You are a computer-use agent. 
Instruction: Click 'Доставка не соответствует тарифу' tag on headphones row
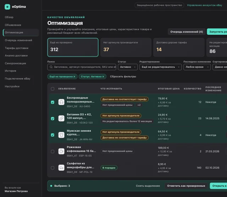(124, 99)
